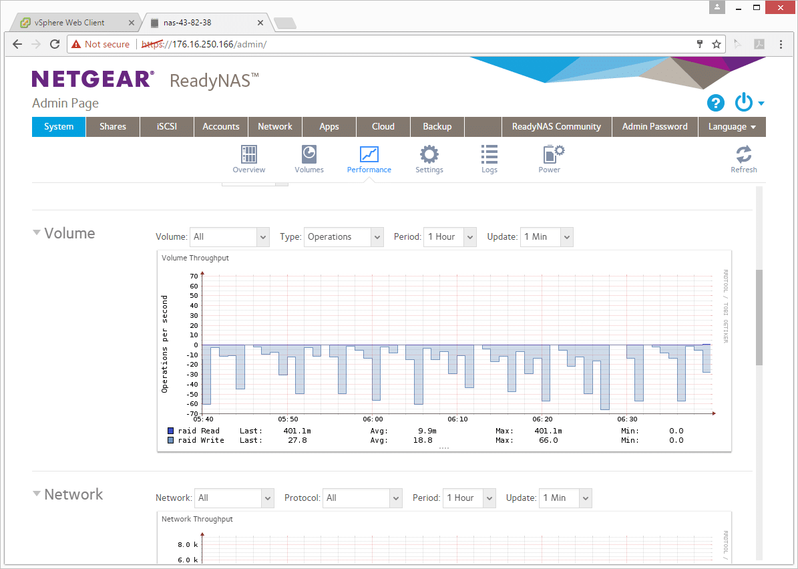
Task: Click the blue power button icon
Action: (x=743, y=102)
